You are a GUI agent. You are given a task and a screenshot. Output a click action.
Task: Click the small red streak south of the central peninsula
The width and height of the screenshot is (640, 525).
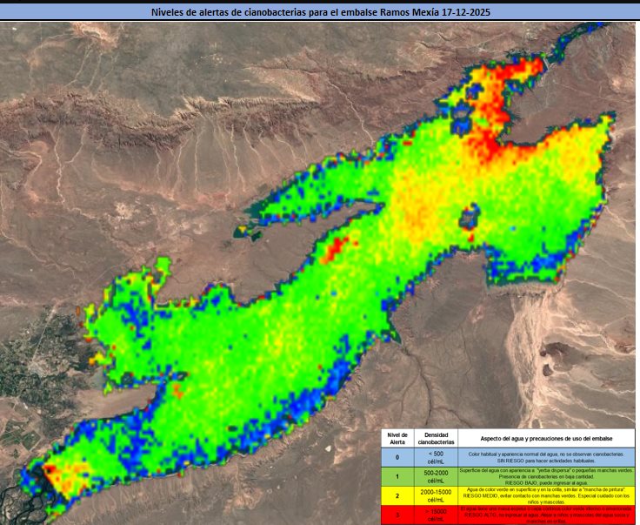[x=335, y=247]
